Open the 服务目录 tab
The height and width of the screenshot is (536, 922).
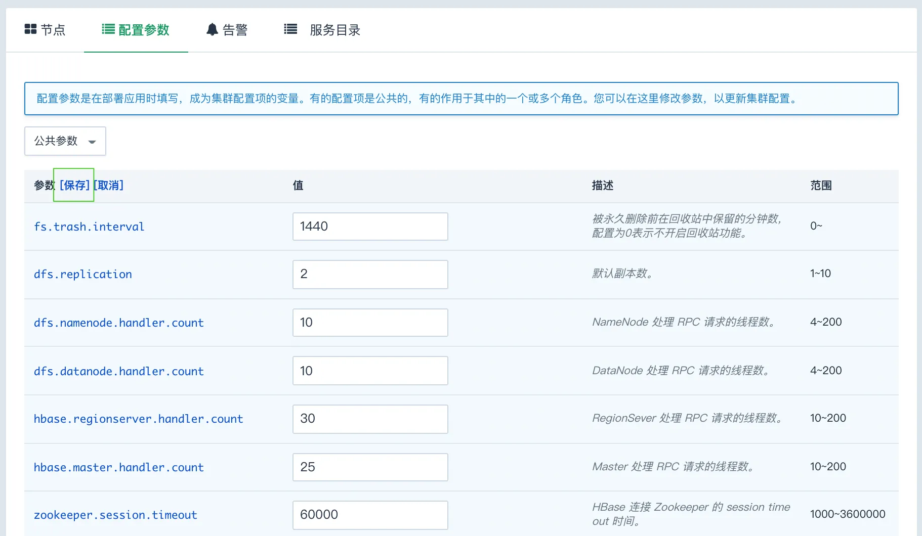tap(322, 30)
